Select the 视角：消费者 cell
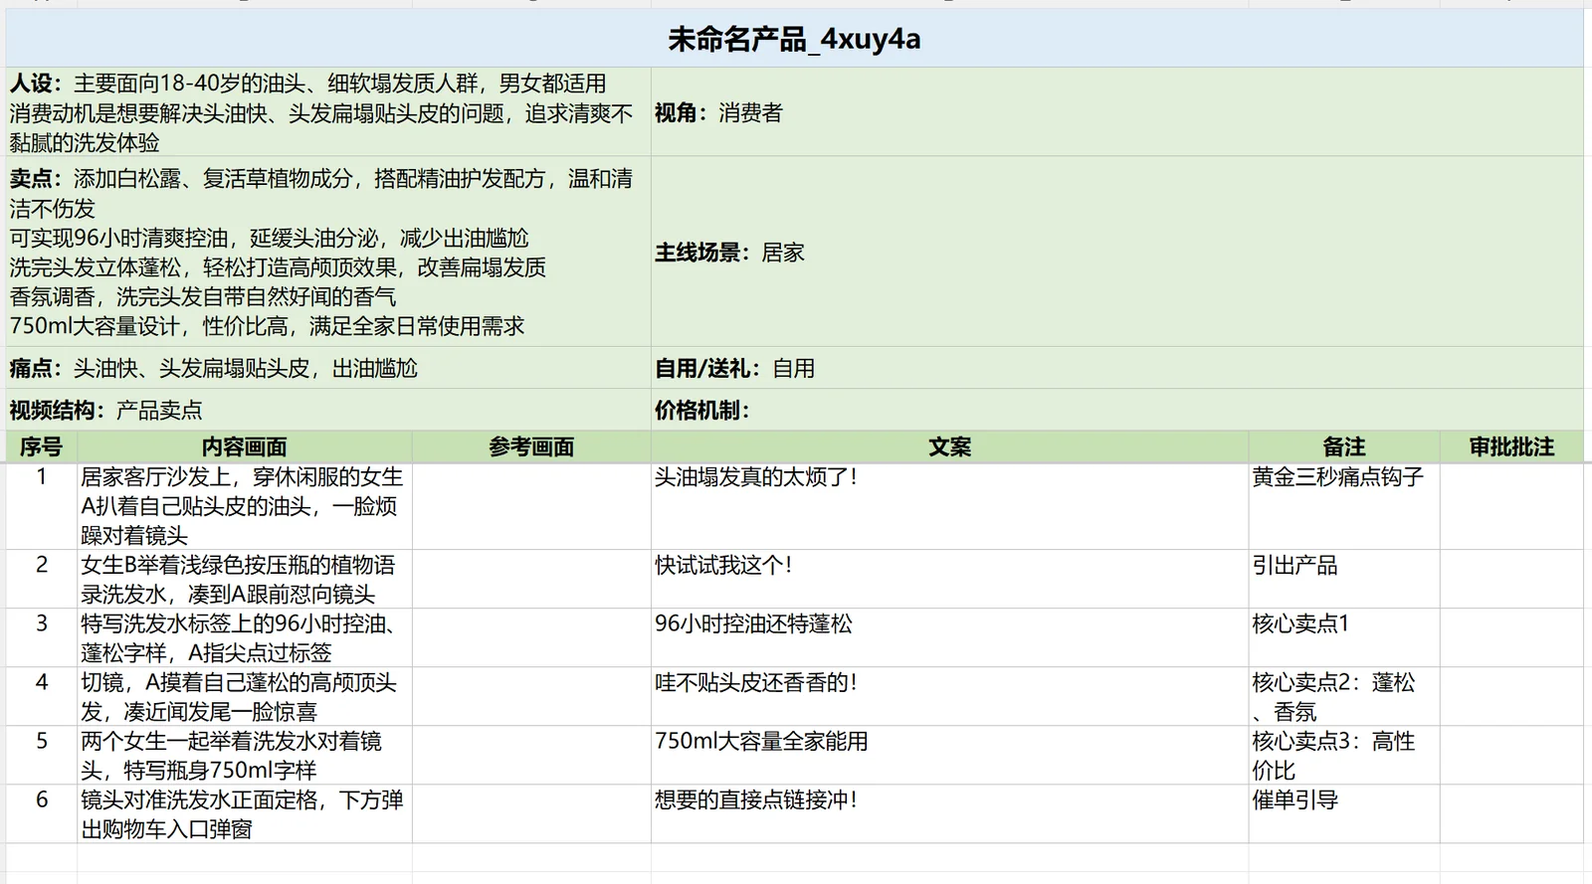Viewport: 1592px width, 884px height. pos(1117,112)
